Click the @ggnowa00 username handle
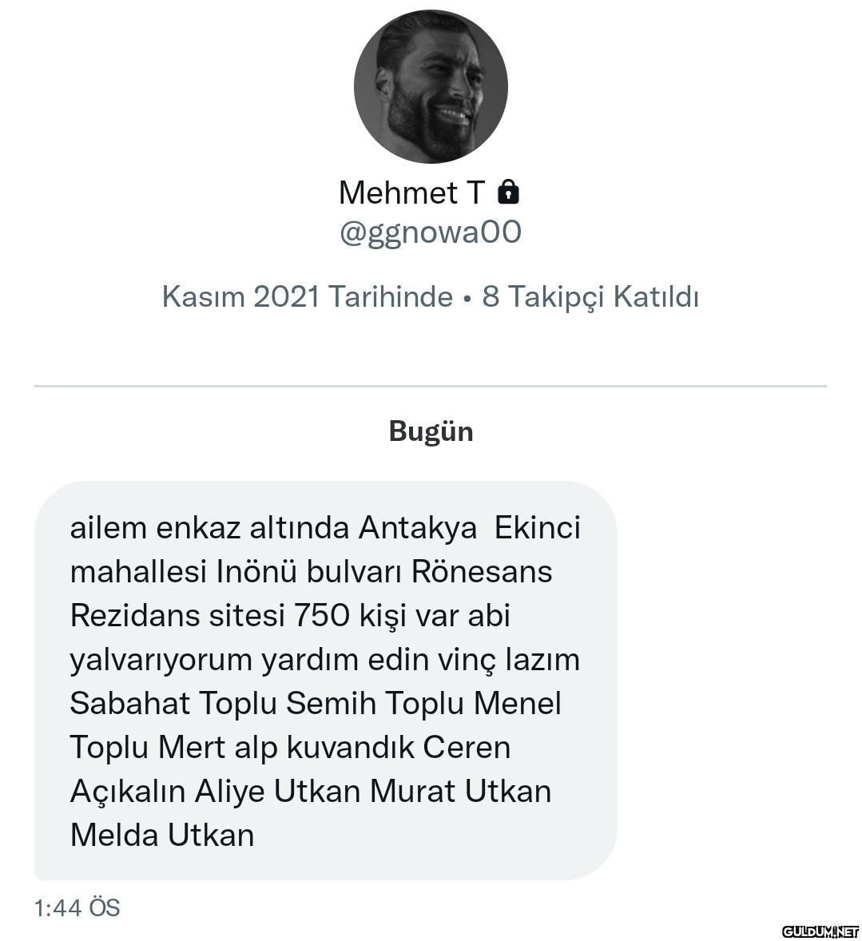Screen dimensions: 862x941 click(x=431, y=232)
